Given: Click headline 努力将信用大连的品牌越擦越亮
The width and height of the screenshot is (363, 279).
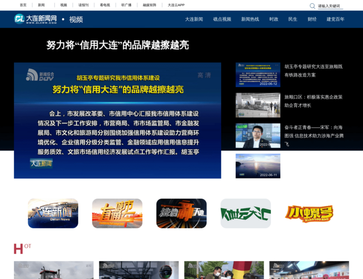Looking at the screenshot, I should (118, 45).
